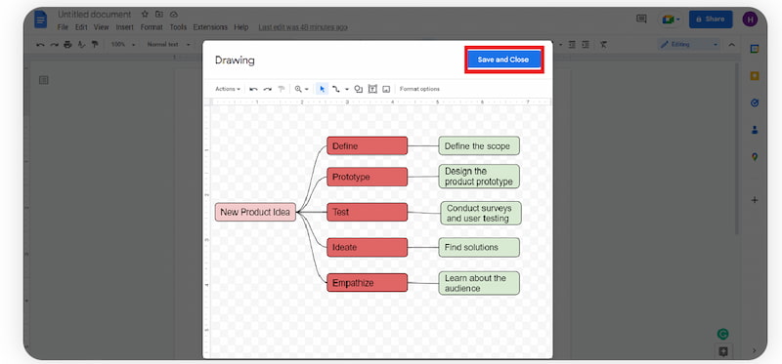
Task: Open Google Calendar side panel
Action: (x=755, y=49)
